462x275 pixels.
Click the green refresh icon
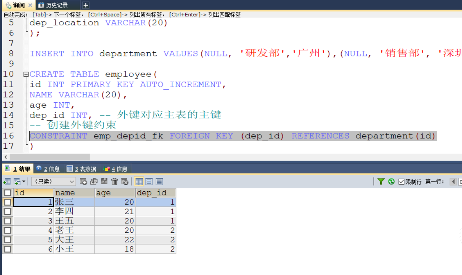[391, 182]
